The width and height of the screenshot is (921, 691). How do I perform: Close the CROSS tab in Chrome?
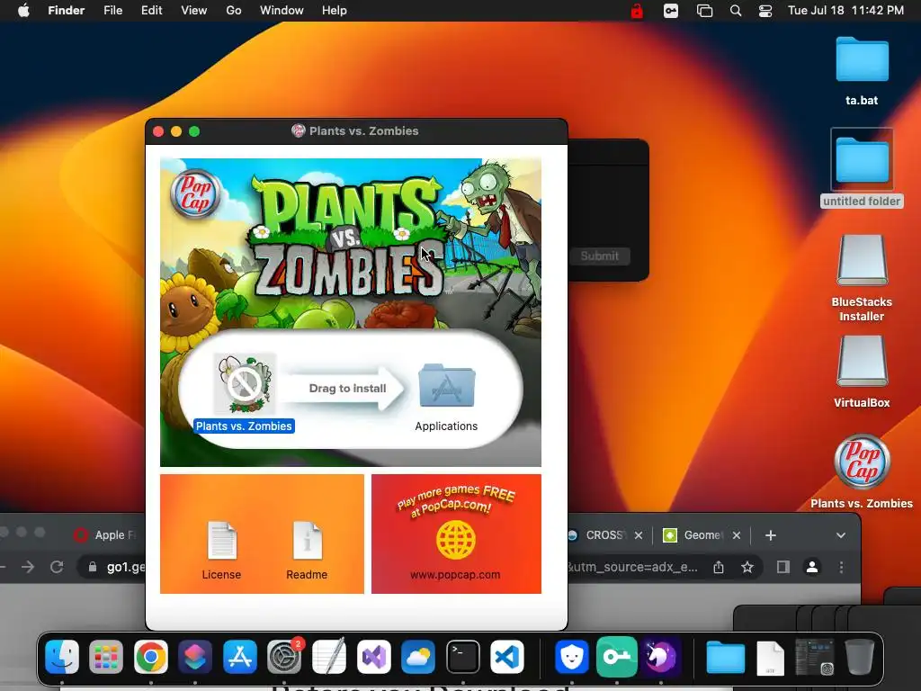click(x=639, y=534)
